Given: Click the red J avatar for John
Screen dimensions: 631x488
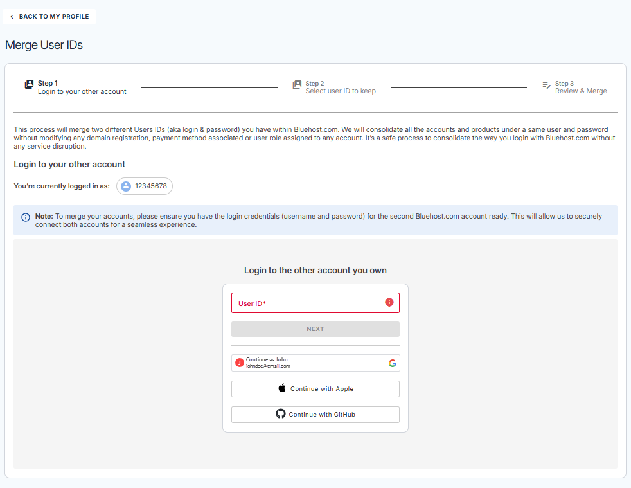Looking at the screenshot, I should tap(239, 363).
